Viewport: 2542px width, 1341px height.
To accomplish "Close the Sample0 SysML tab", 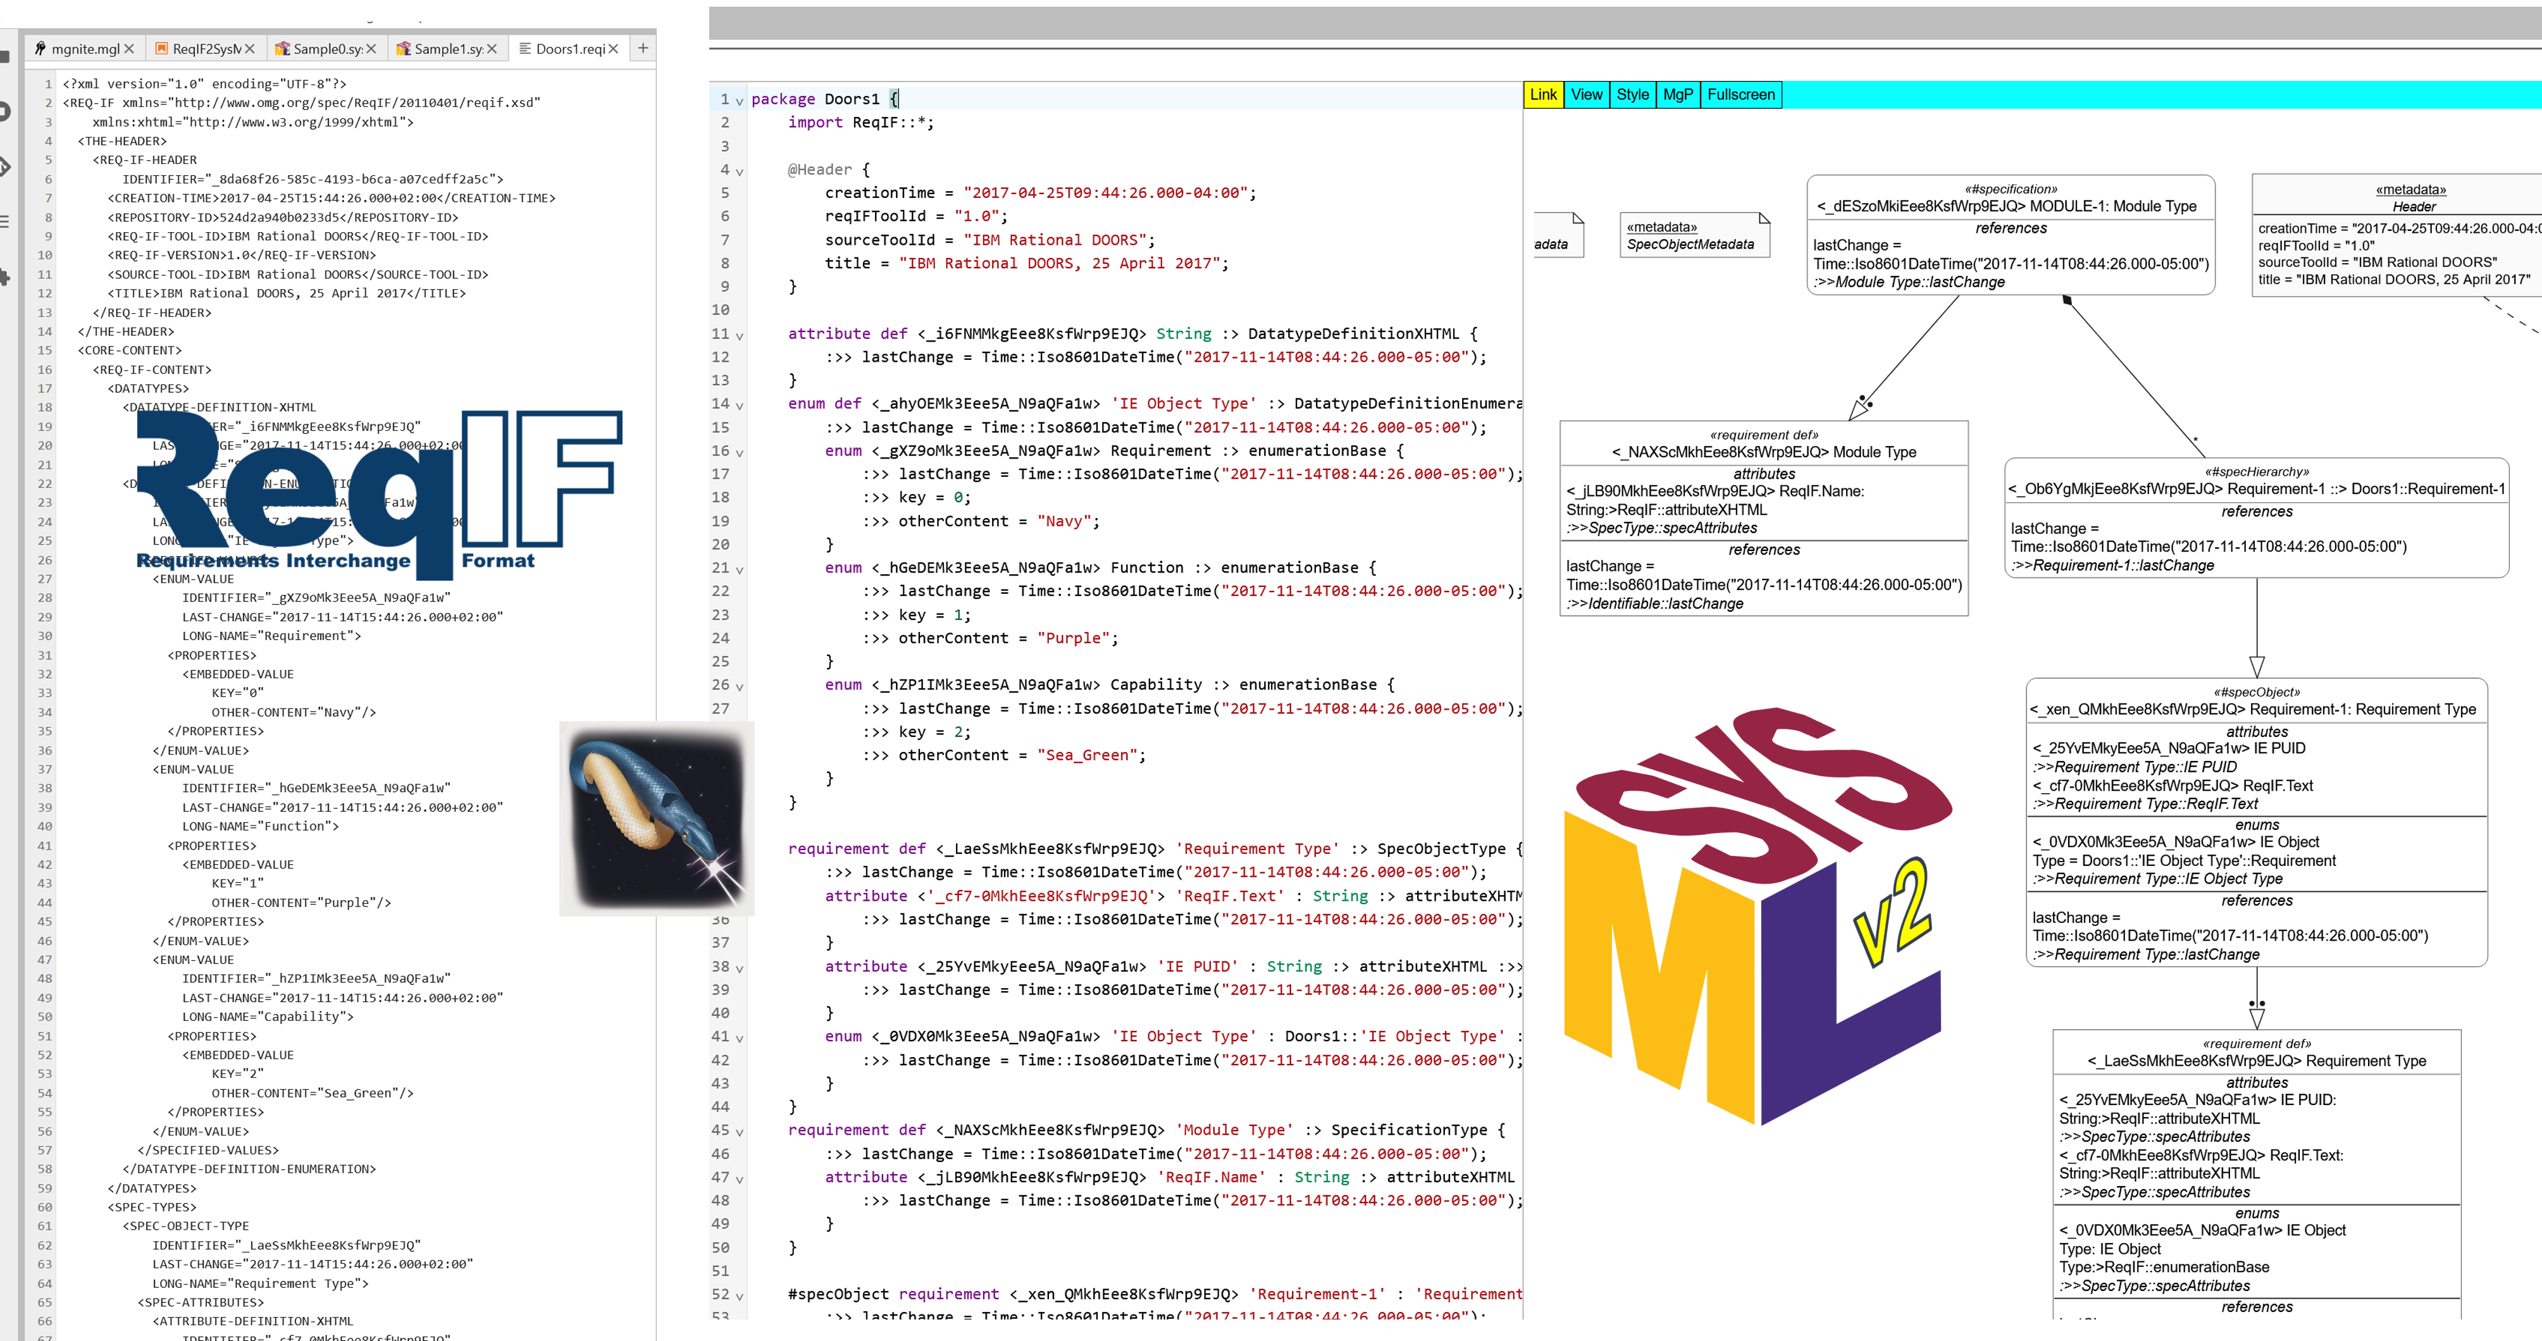I will point(371,48).
